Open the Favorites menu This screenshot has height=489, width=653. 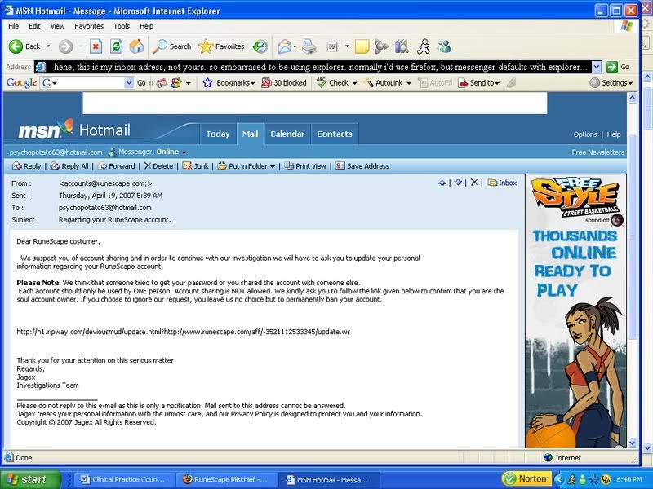(89, 26)
